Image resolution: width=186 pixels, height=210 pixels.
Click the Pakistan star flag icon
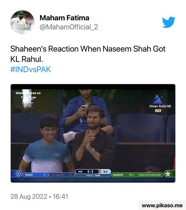(168, 174)
